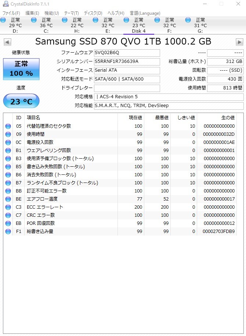The height and width of the screenshot is (336, 246).
Task: Open the ディスク(D) menu
Action: tap(93, 13)
